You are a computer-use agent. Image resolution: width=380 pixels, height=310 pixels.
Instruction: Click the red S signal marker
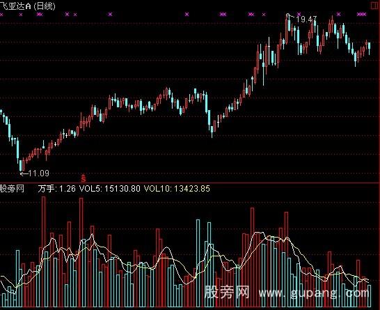coord(84,179)
